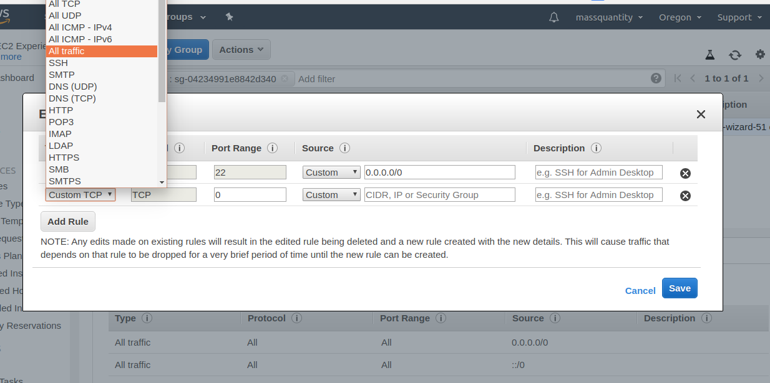Click the Cancel link

(640, 291)
